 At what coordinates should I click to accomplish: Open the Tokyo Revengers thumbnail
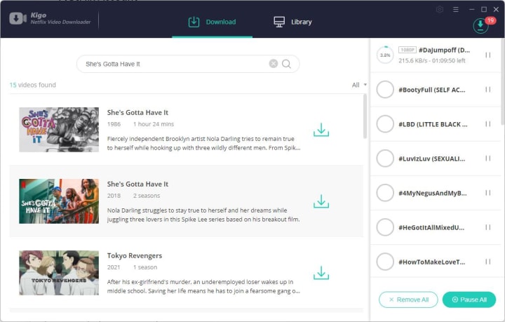click(x=59, y=273)
